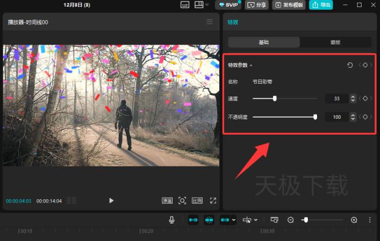Switch to the 蒙版 tab

point(335,42)
